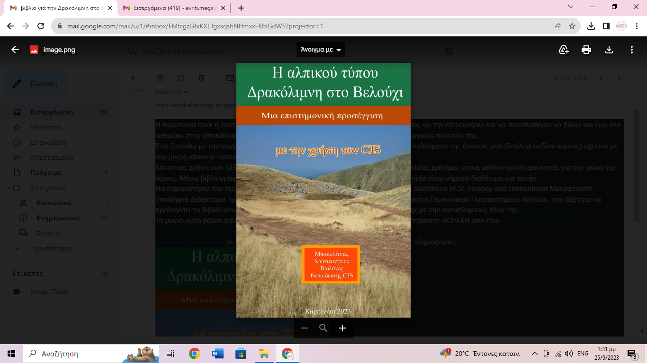Viewport: 647px width, 363px height.
Task: Zoom in with the plus icon
Action: click(x=342, y=328)
